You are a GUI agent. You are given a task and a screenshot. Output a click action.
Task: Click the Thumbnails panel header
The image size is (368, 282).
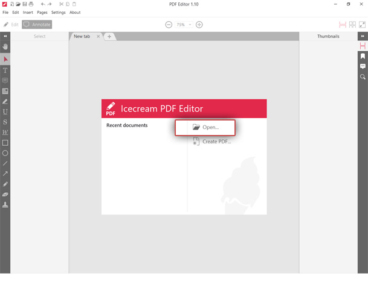click(328, 36)
